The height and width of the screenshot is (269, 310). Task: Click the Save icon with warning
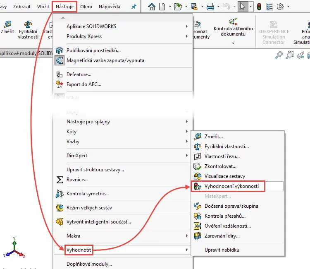coord(194,7)
